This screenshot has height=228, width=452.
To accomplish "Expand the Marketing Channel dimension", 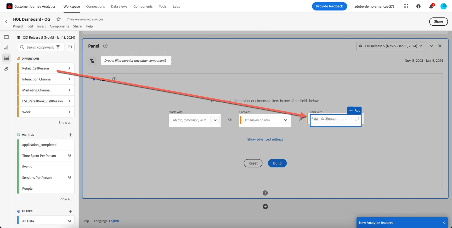I will coord(69,90).
